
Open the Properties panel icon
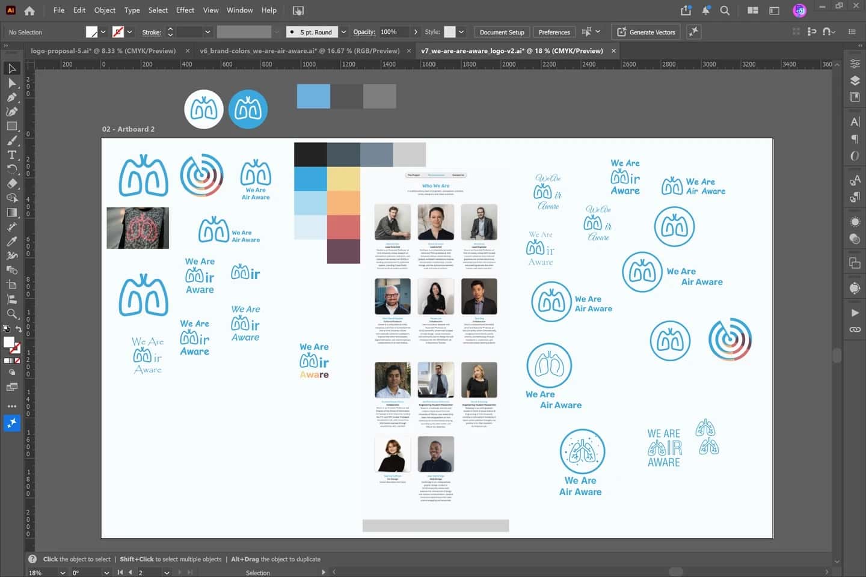[855, 64]
